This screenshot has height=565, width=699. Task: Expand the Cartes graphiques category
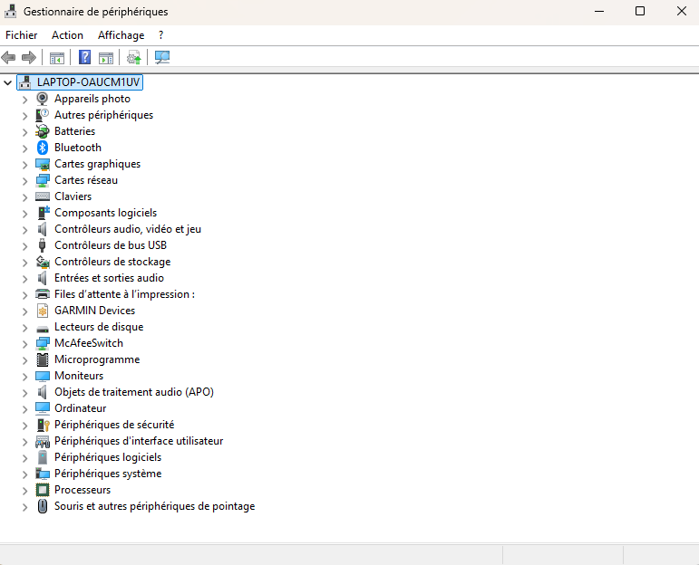24,164
